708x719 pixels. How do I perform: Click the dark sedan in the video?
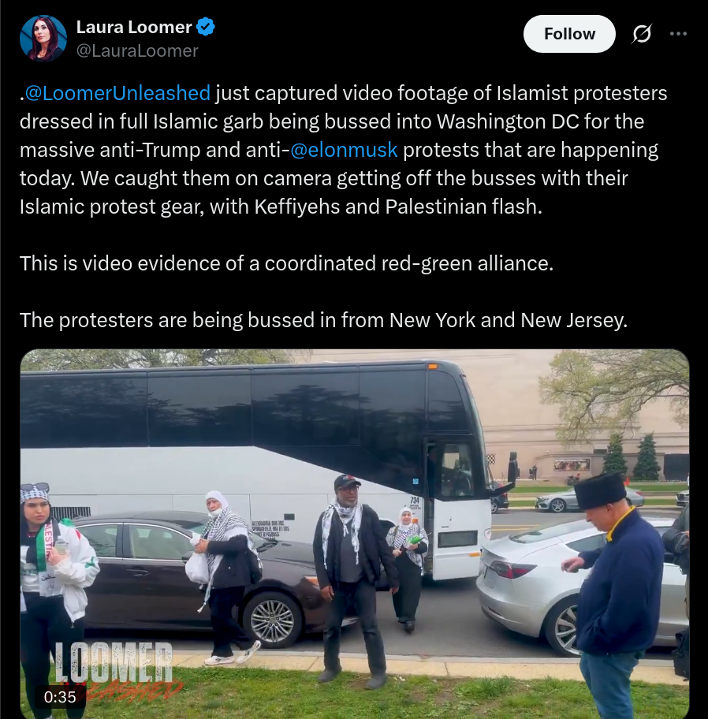tap(184, 573)
